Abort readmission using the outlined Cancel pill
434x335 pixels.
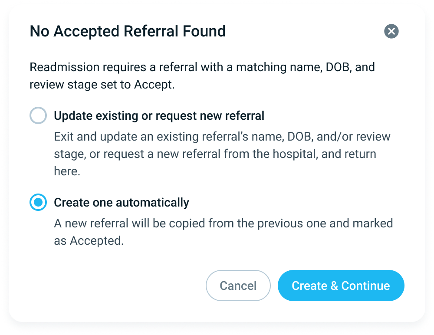(x=238, y=286)
